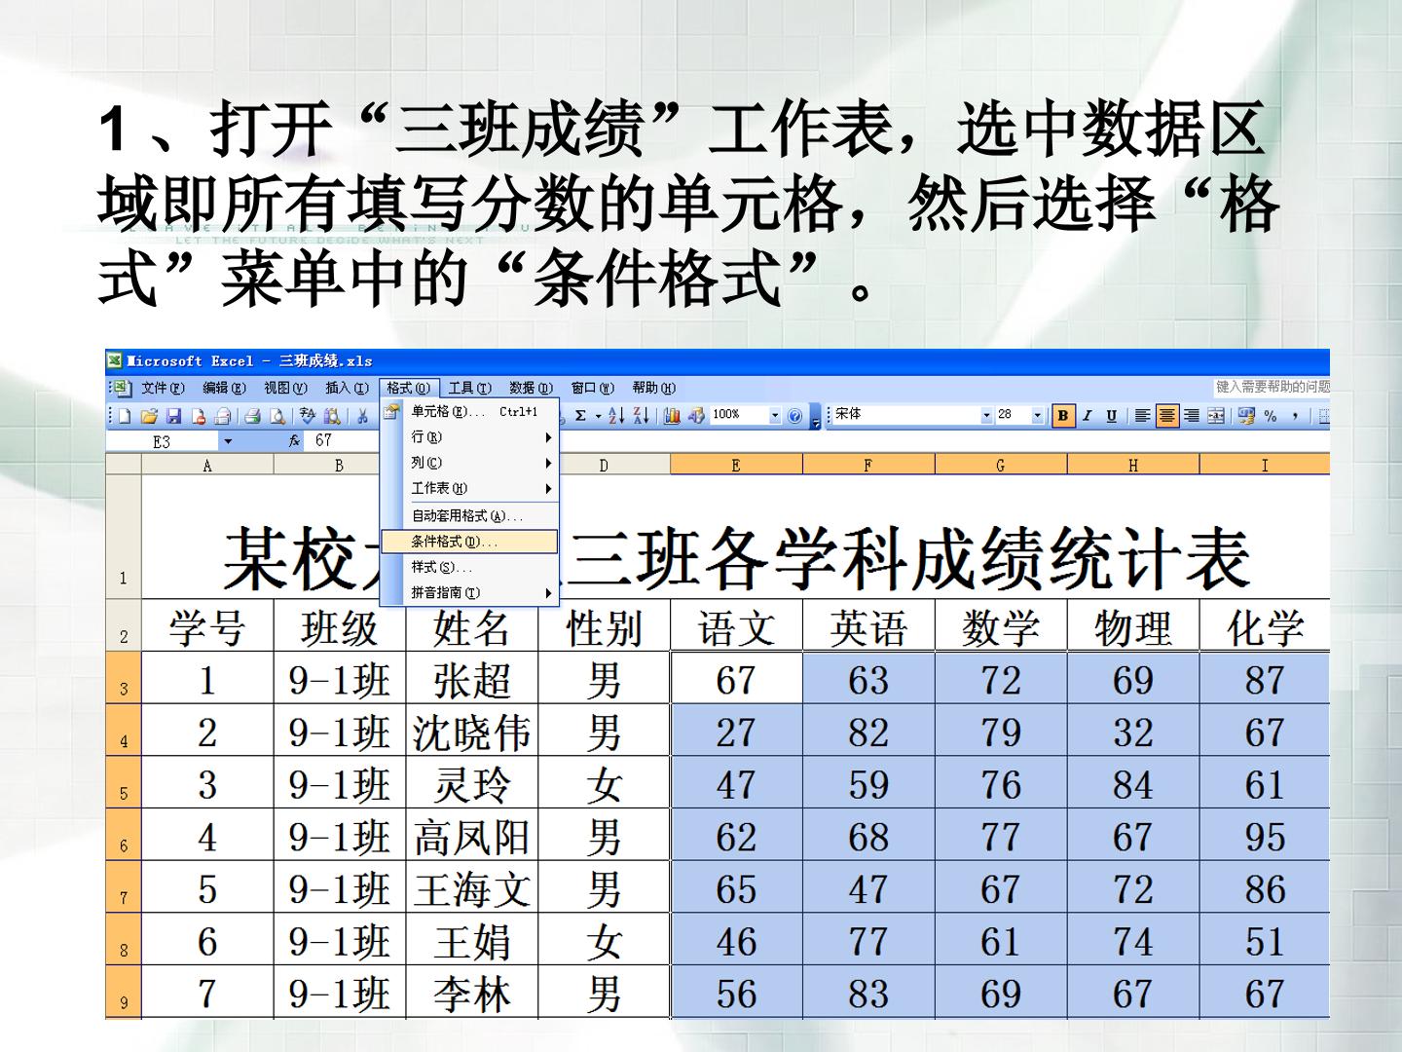Click the Merge and Center icon

[1216, 416]
